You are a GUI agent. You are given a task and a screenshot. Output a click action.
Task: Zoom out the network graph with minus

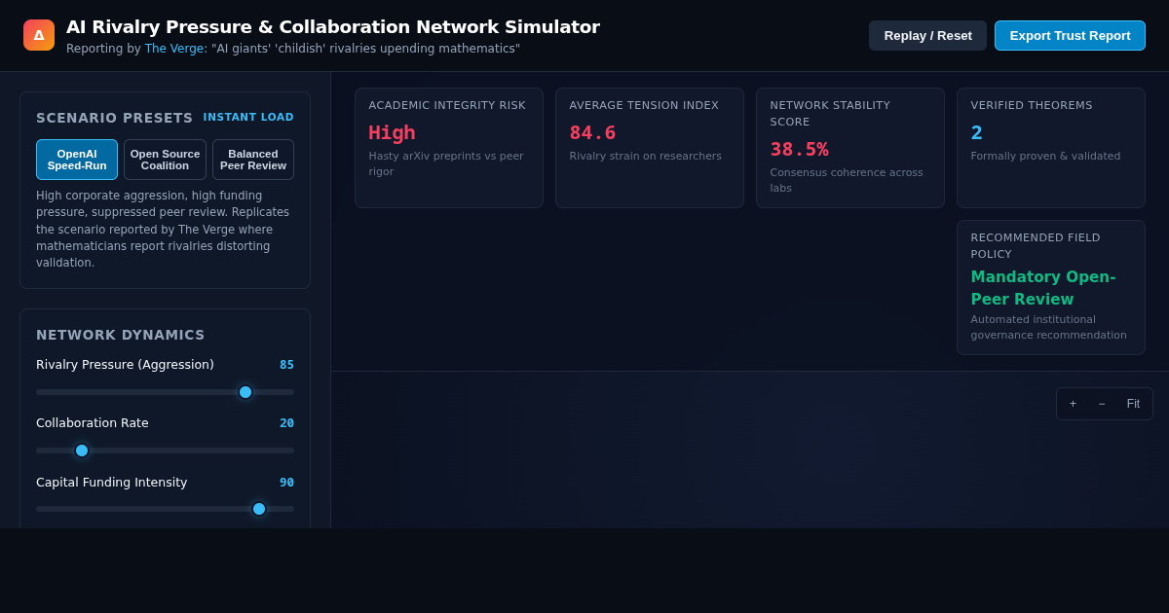[1102, 404]
